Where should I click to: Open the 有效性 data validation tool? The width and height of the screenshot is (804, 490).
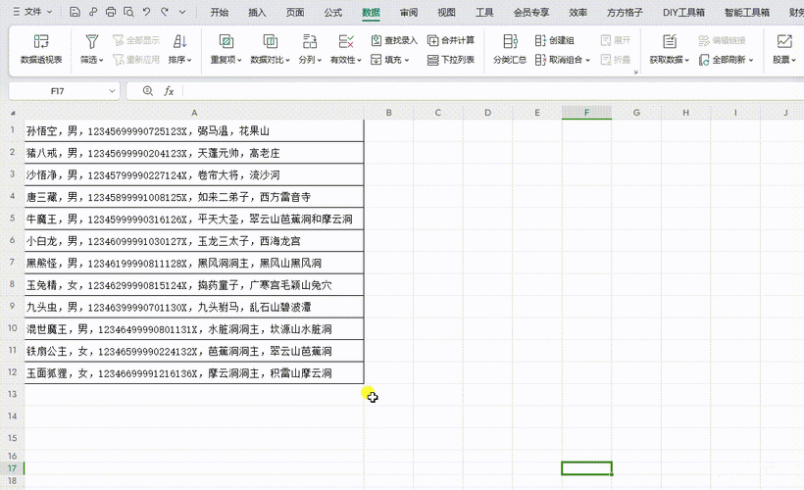click(x=346, y=49)
